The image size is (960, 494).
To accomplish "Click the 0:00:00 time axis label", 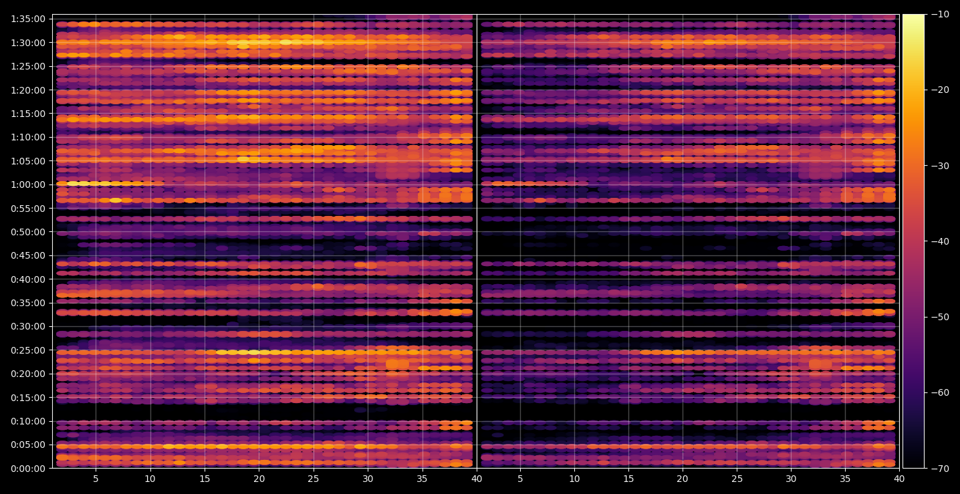I will (x=29, y=469).
